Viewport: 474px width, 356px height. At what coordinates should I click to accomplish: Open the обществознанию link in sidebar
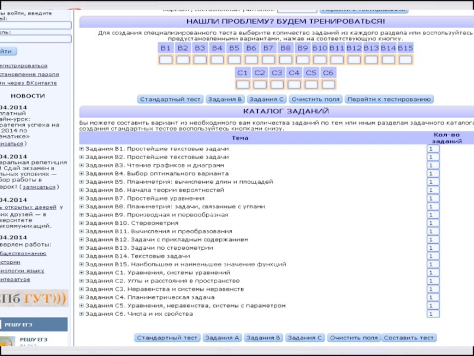pyautogui.click(x=23, y=253)
